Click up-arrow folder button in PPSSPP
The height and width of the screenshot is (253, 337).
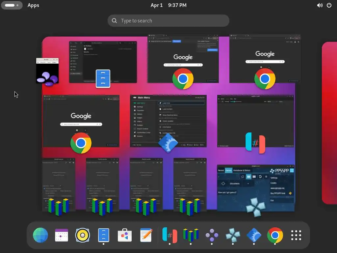tap(223, 183)
